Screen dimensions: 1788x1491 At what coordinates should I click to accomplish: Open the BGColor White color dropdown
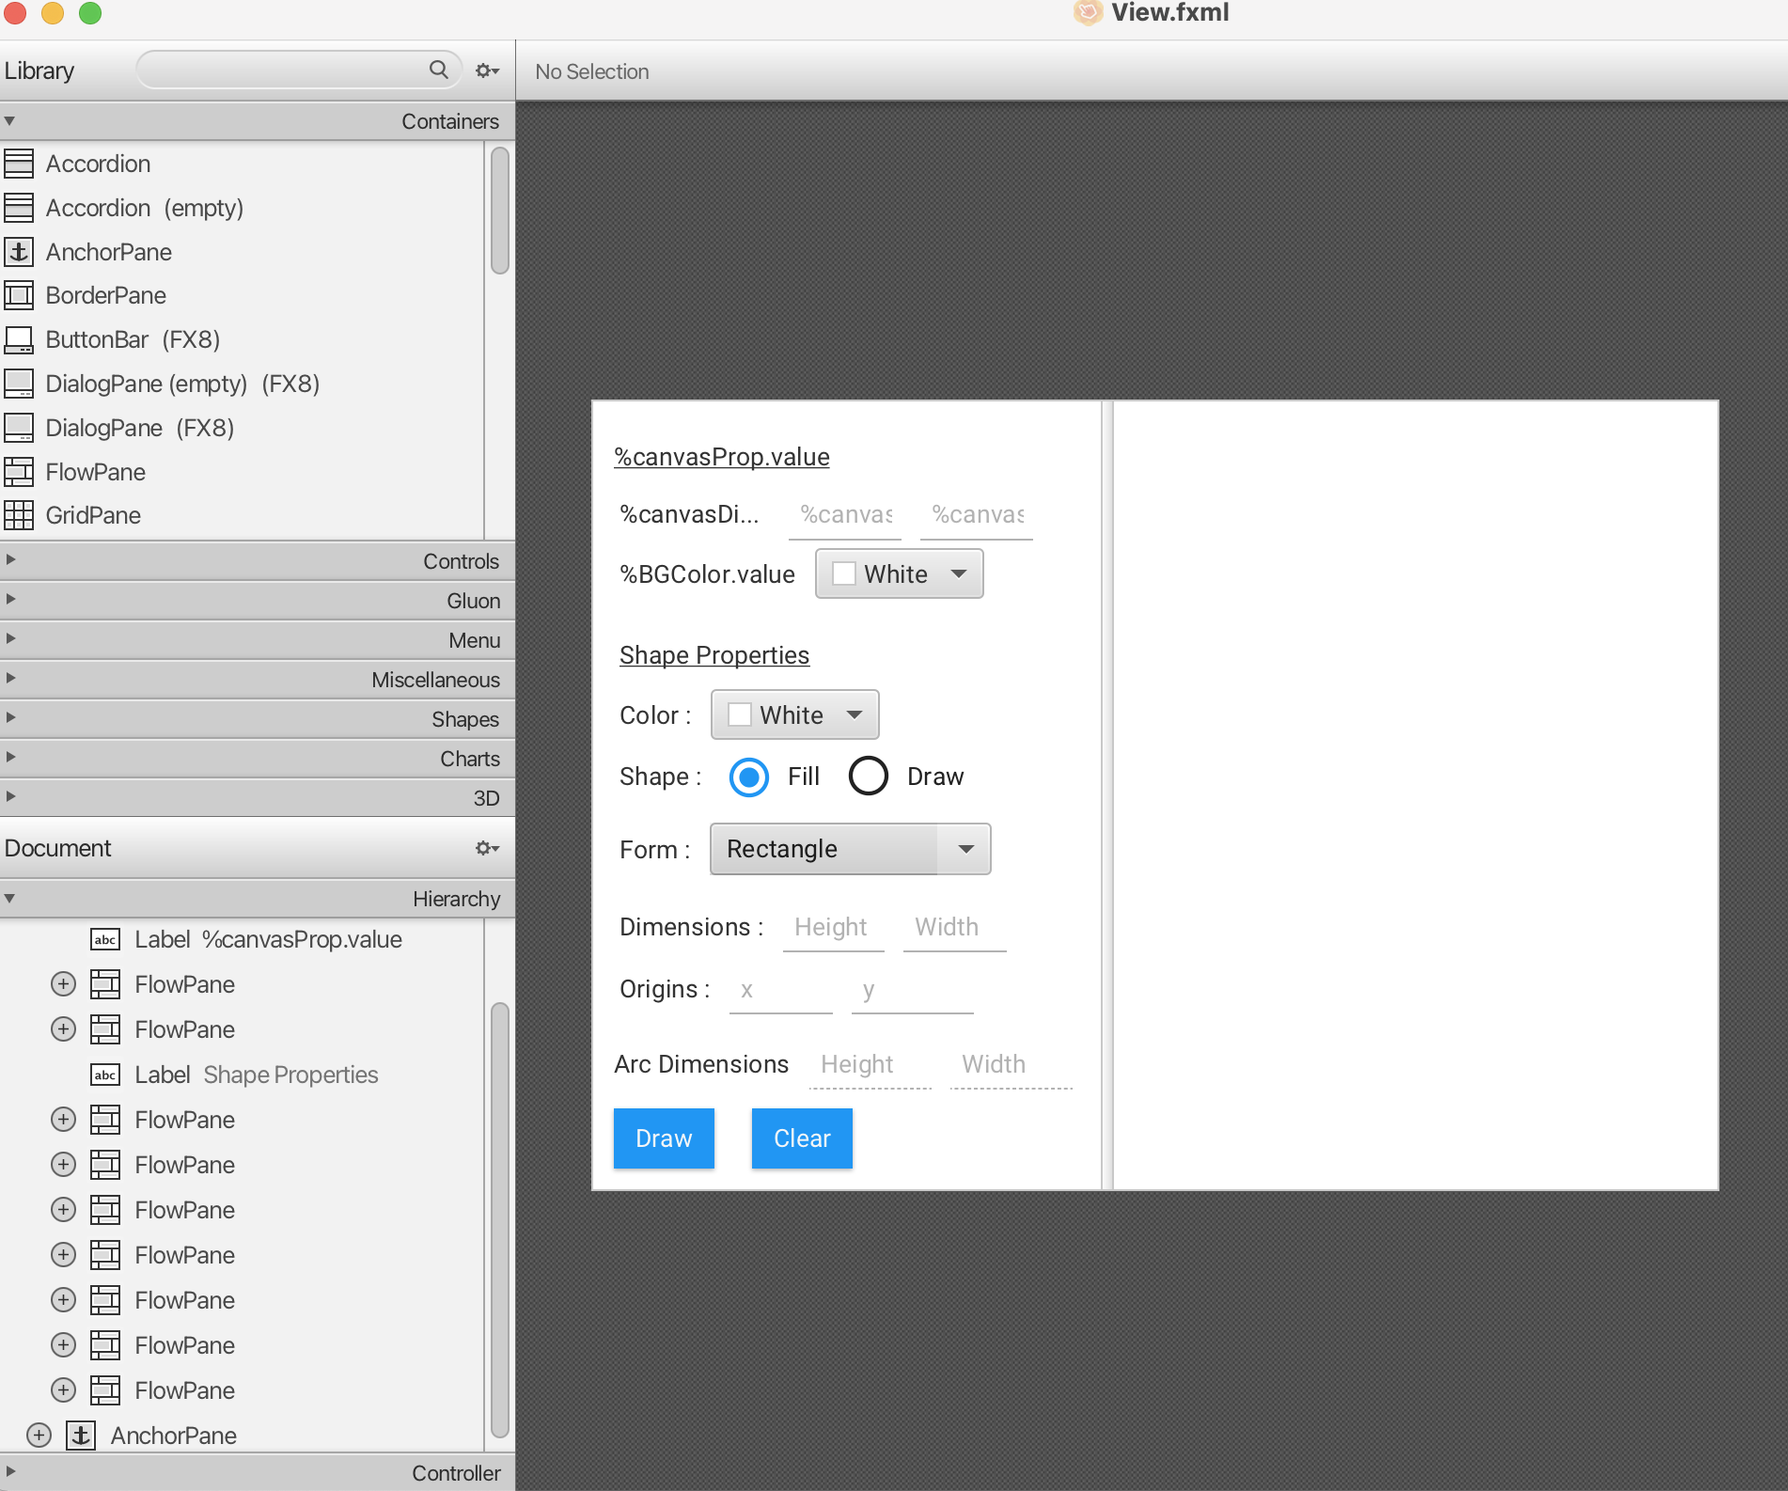pyautogui.click(x=899, y=573)
